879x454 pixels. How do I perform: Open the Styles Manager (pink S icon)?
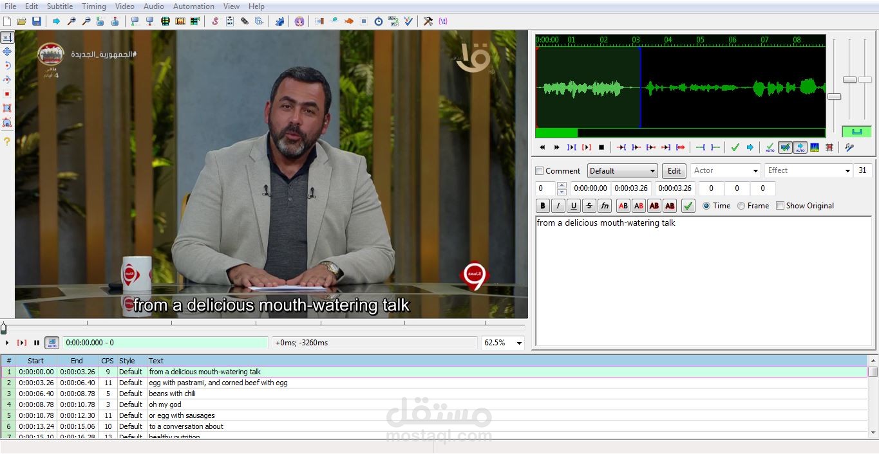click(215, 21)
